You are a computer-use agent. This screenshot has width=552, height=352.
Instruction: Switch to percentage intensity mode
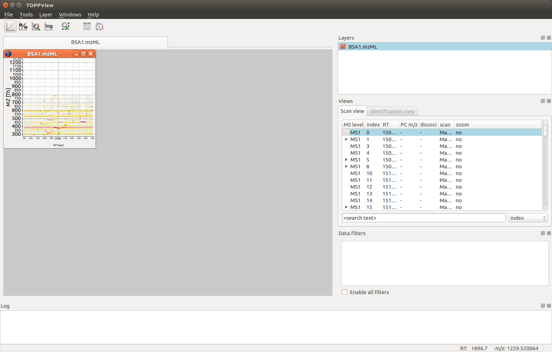pyautogui.click(x=23, y=26)
